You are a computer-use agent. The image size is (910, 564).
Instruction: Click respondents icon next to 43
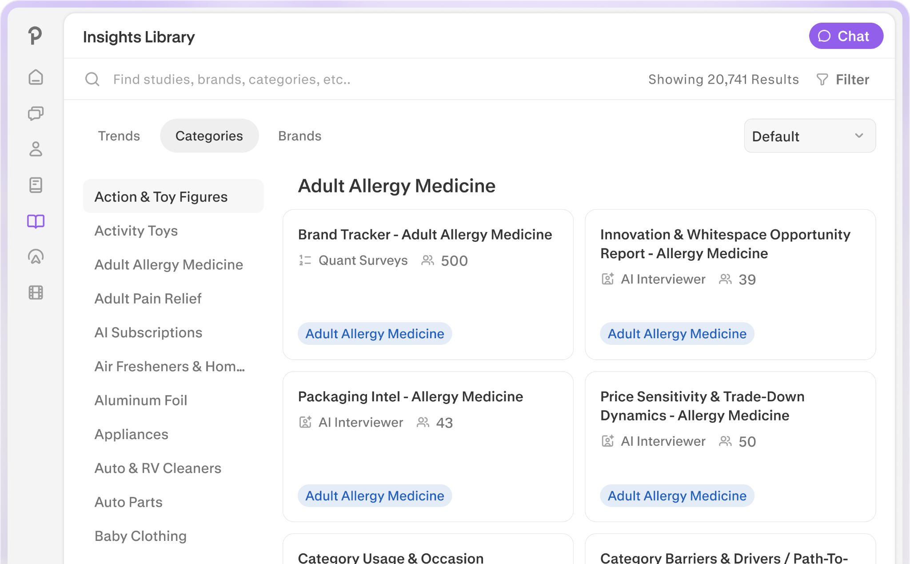tap(423, 422)
